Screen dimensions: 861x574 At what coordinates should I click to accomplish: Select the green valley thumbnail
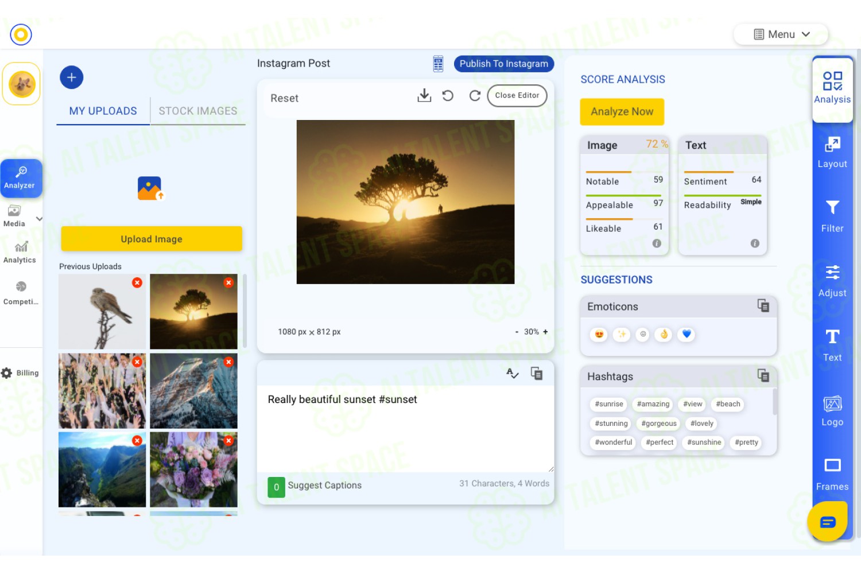(x=102, y=470)
